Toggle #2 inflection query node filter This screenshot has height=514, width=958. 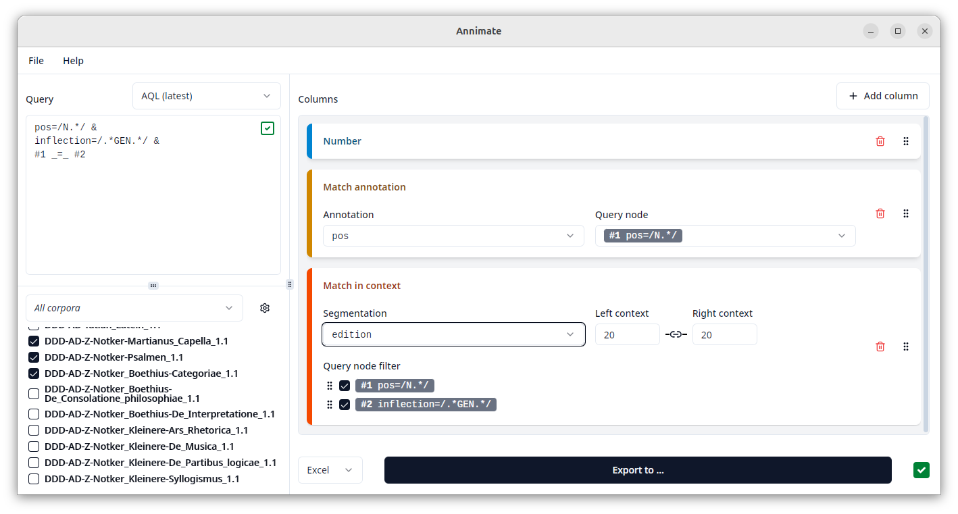(x=345, y=405)
